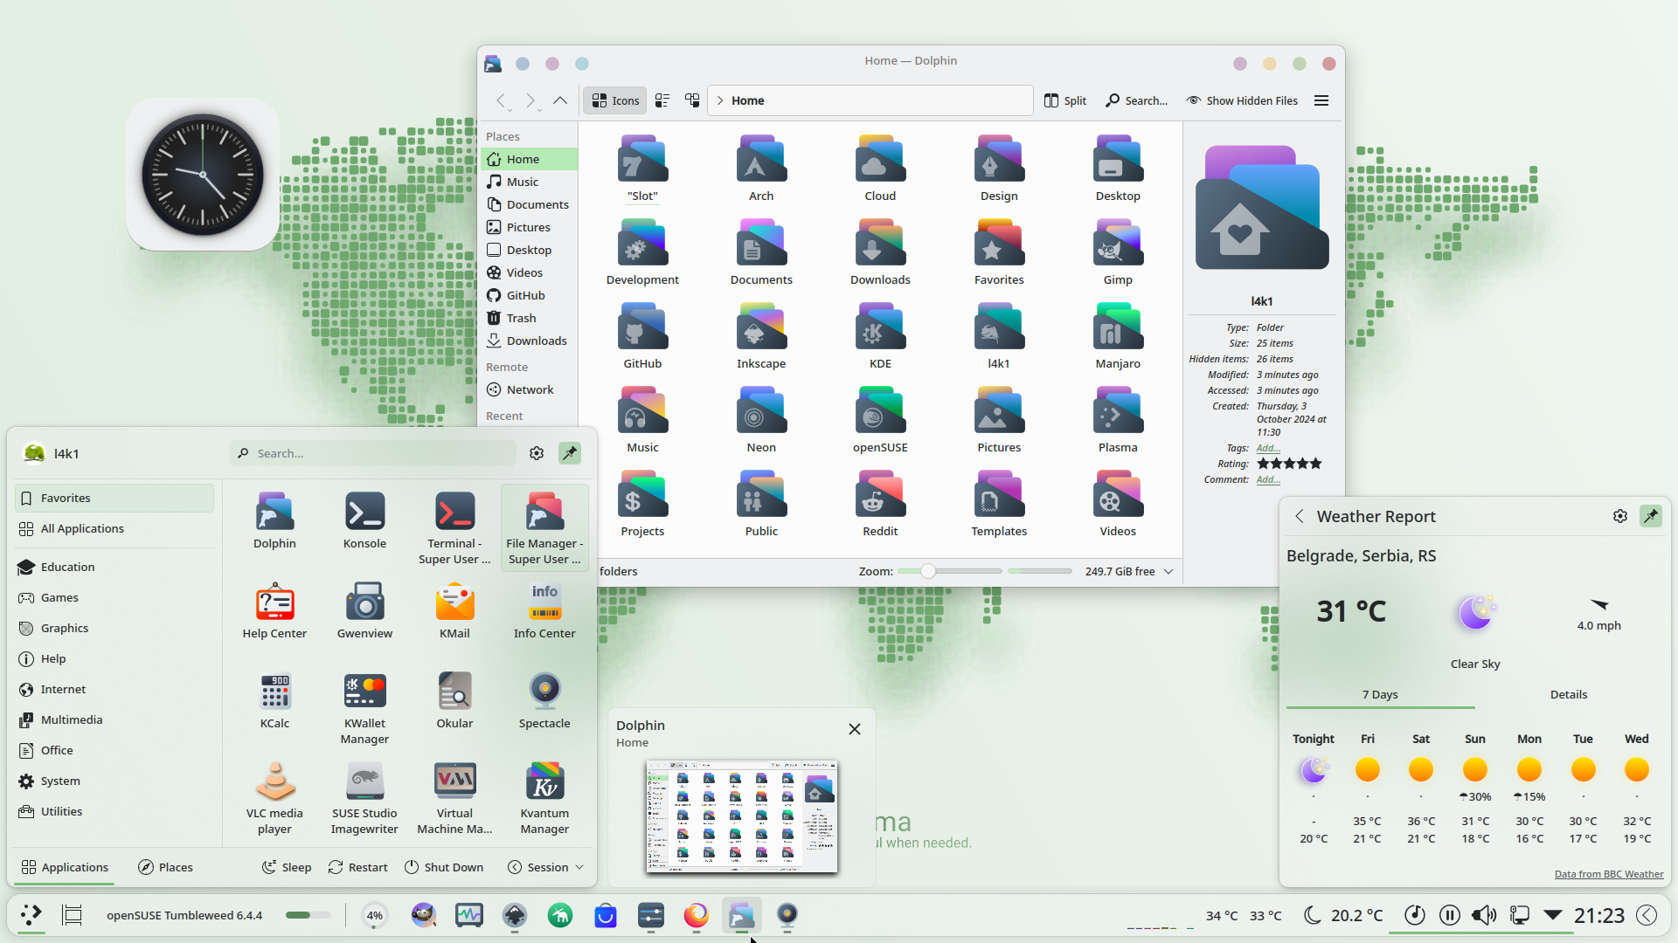Switch to the Details tab in weather

(1569, 694)
